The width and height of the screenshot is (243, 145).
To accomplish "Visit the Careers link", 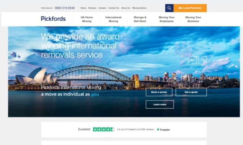I will point(102,8).
